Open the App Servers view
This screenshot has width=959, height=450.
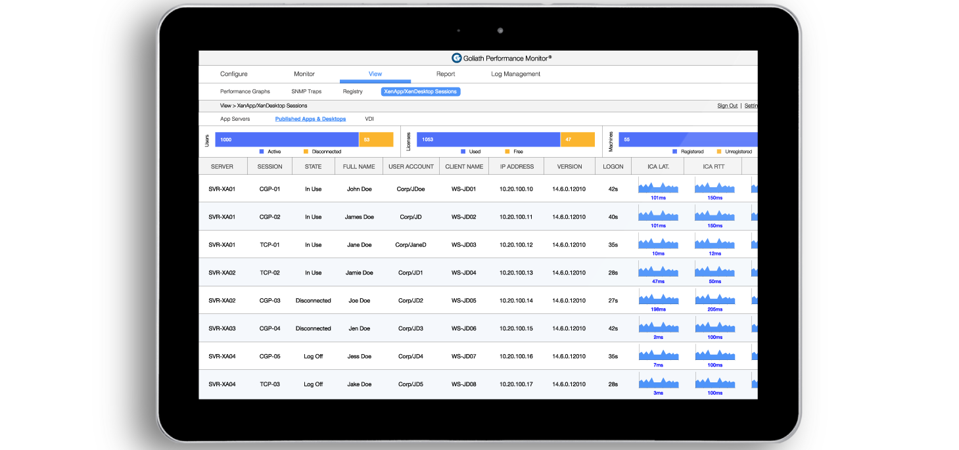click(235, 119)
